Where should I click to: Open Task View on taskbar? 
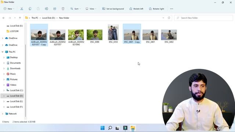pyautogui.click(x=117, y=128)
